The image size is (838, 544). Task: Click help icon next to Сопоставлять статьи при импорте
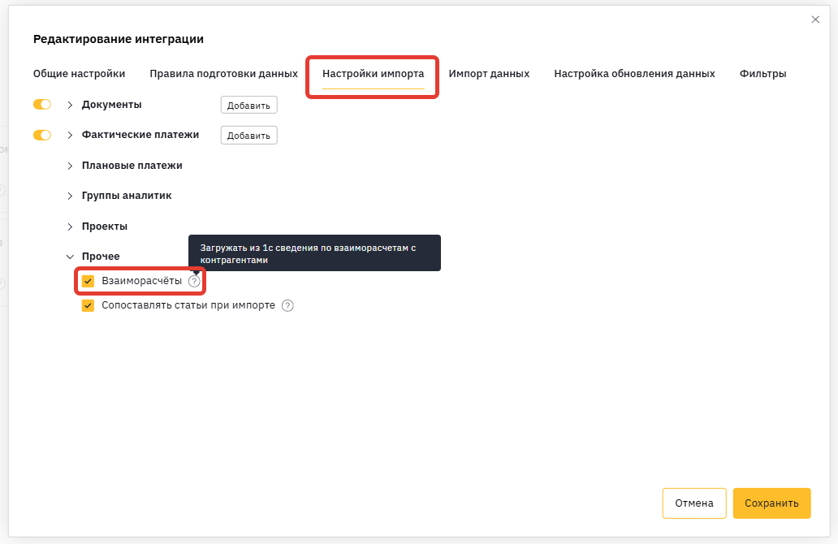(x=287, y=305)
